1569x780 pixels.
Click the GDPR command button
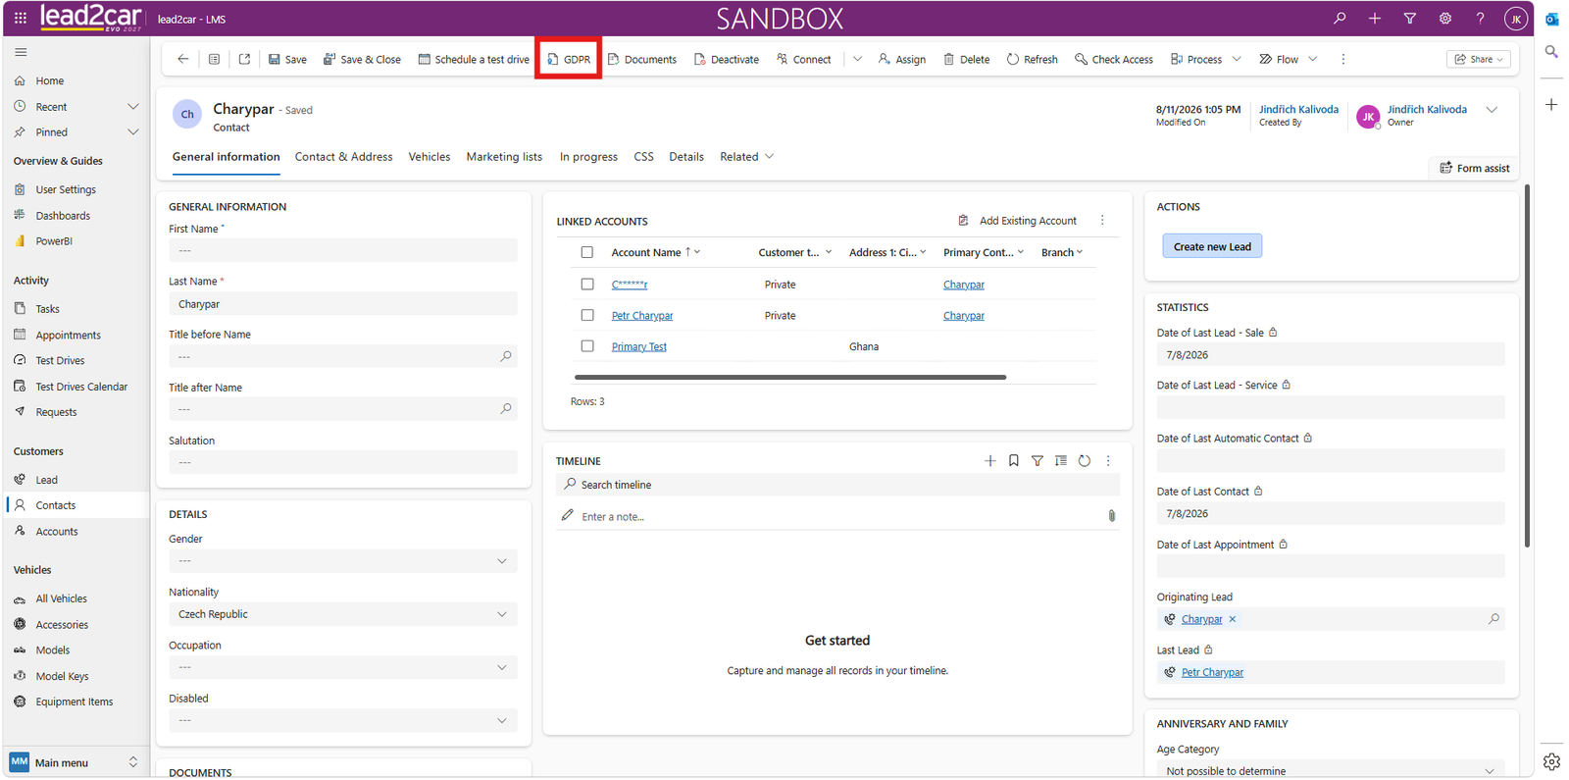click(x=569, y=59)
